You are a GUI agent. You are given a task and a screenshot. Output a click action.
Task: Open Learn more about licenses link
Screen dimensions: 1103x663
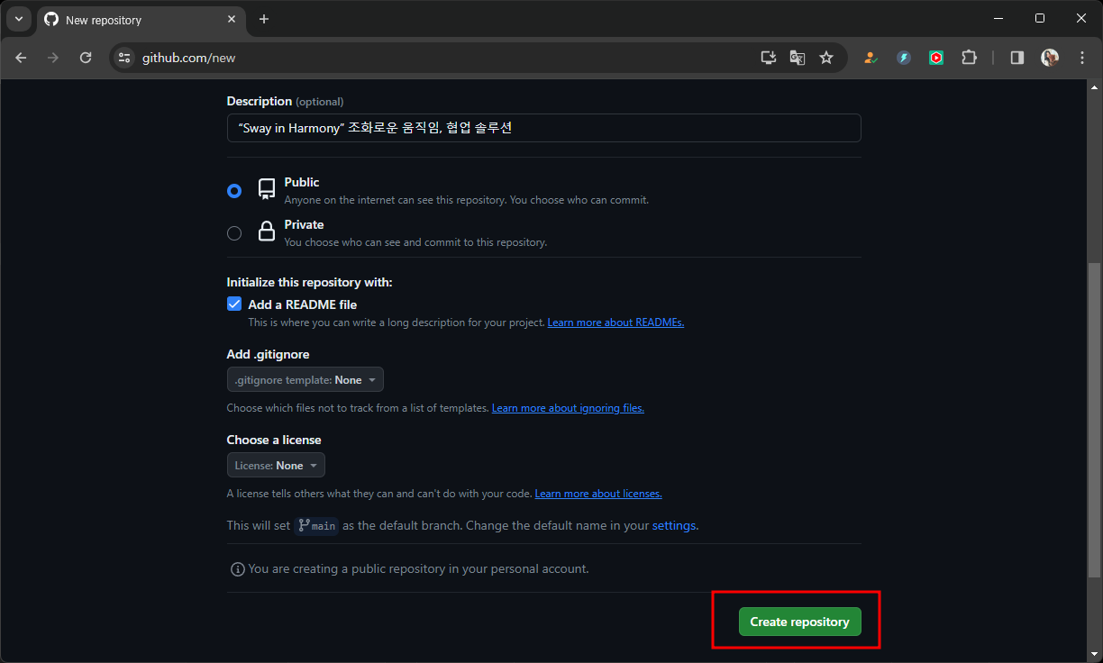point(598,494)
